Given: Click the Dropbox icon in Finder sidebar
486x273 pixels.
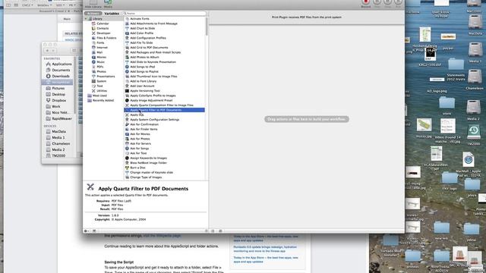Looking at the screenshot, I should tap(49, 100).
